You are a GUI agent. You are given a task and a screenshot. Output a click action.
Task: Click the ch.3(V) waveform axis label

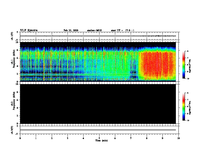[x=12, y=130]
